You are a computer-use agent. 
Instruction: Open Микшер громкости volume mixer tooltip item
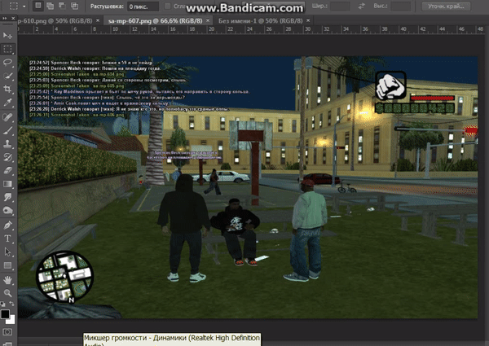pyautogui.click(x=172, y=339)
